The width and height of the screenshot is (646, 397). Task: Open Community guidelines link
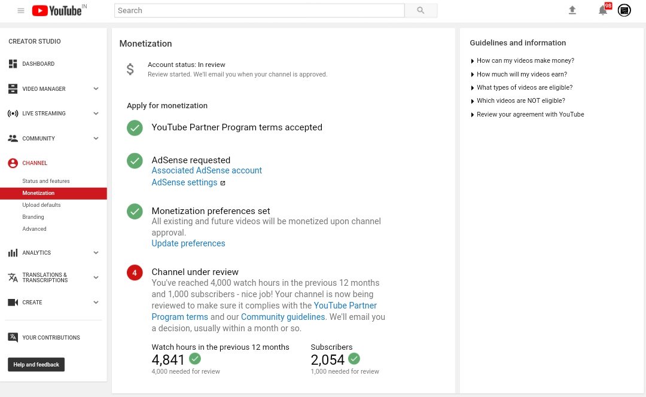coord(283,317)
